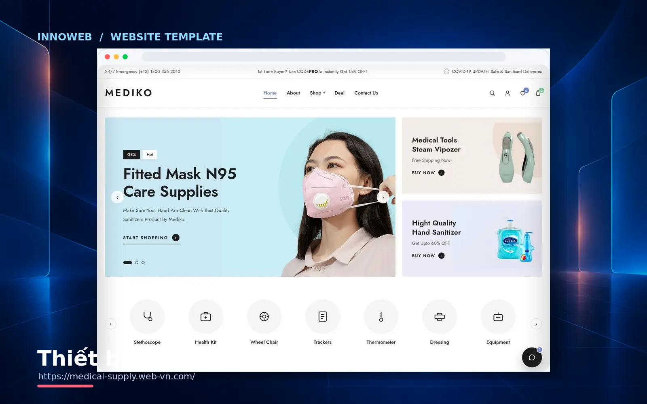Open the About menu item
The width and height of the screenshot is (647, 404).
point(293,93)
